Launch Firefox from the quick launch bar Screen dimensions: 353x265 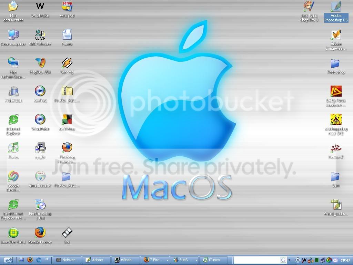click(x=30, y=260)
